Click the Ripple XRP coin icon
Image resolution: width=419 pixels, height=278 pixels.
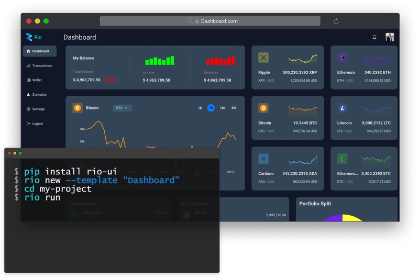[263, 58]
